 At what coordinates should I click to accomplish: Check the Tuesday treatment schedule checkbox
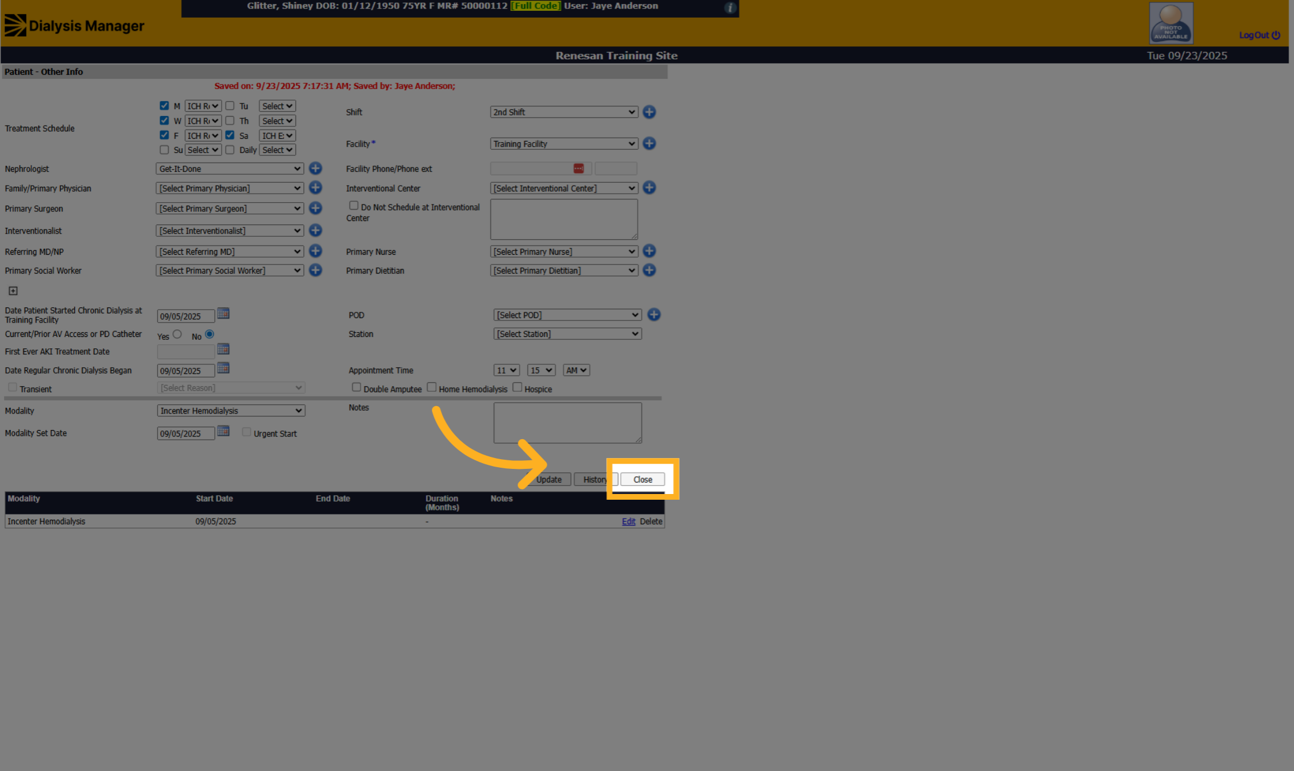(230, 106)
